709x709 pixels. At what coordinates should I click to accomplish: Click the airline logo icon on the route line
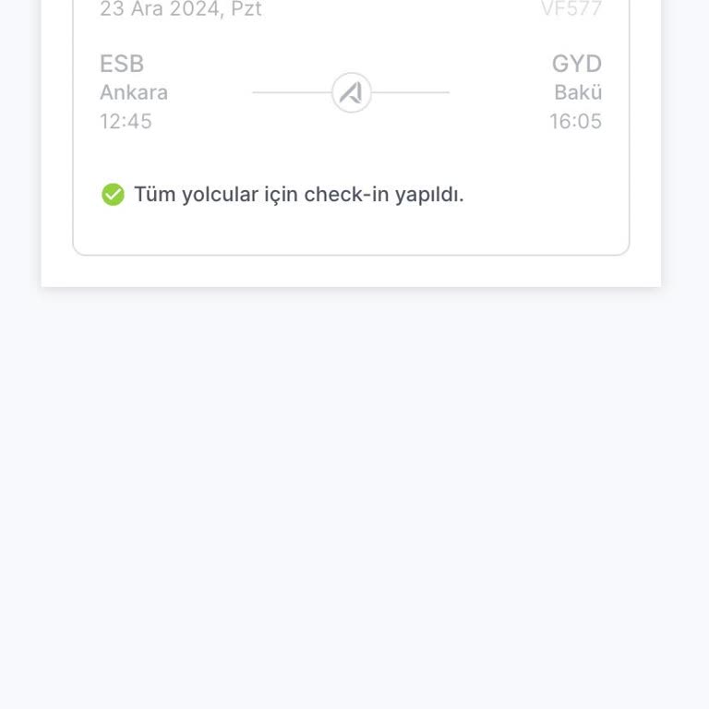pyautogui.click(x=351, y=92)
